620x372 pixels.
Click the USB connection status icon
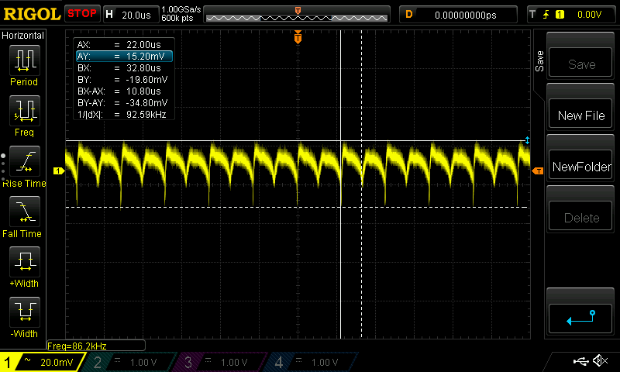tap(580, 361)
